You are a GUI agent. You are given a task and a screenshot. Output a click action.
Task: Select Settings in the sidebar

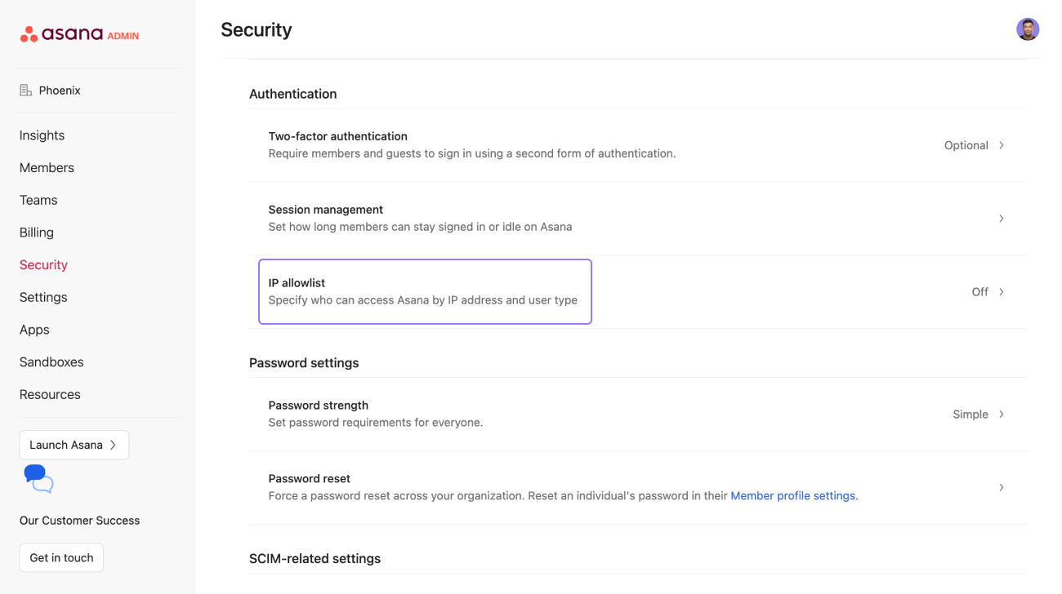click(x=43, y=297)
